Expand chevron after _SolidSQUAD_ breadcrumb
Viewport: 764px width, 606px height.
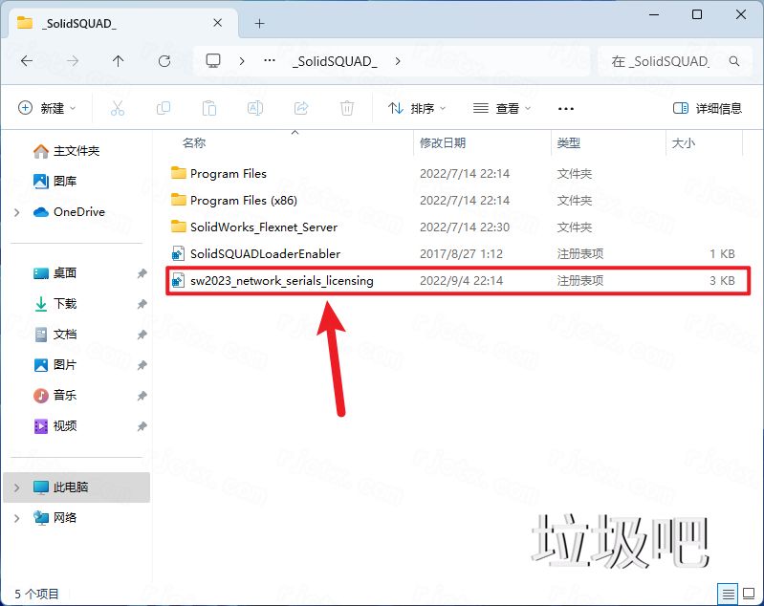(398, 61)
